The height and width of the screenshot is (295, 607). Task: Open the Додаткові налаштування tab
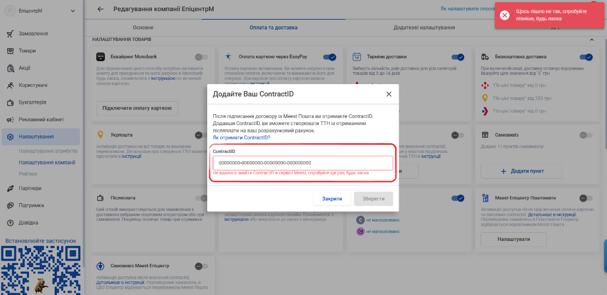click(x=424, y=28)
